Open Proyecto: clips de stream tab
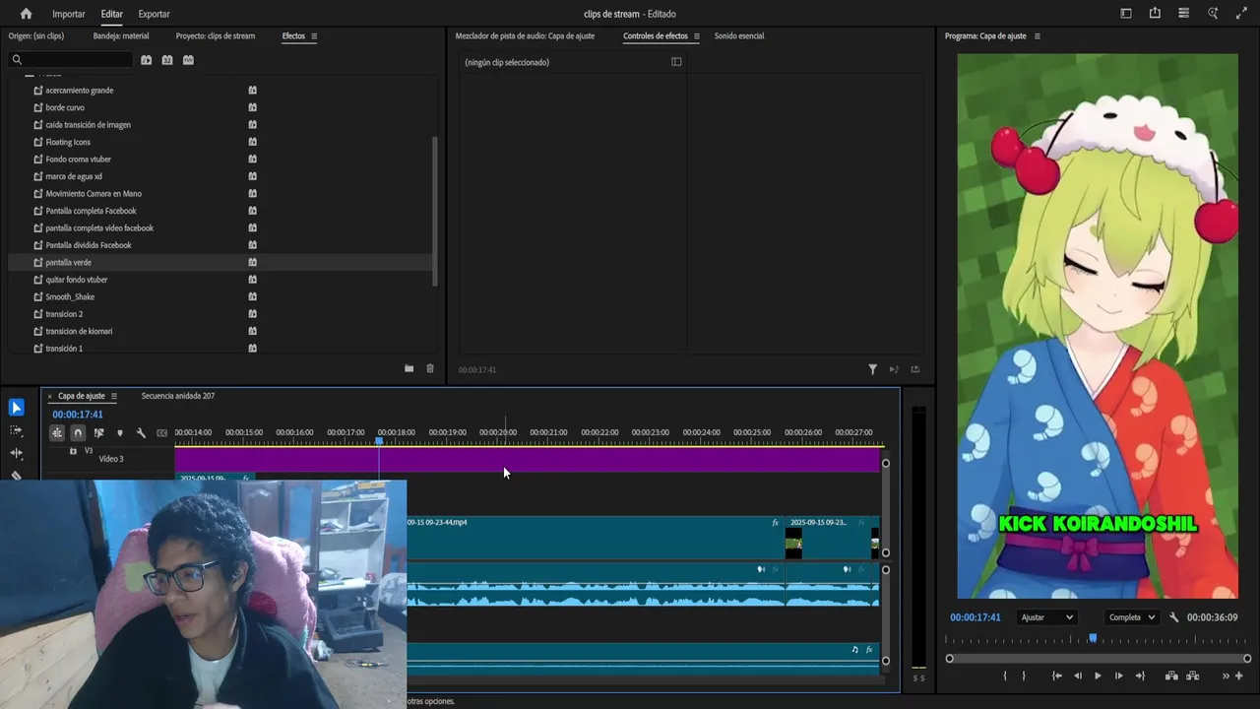Screen dimensions: 1260x709 (216, 35)
